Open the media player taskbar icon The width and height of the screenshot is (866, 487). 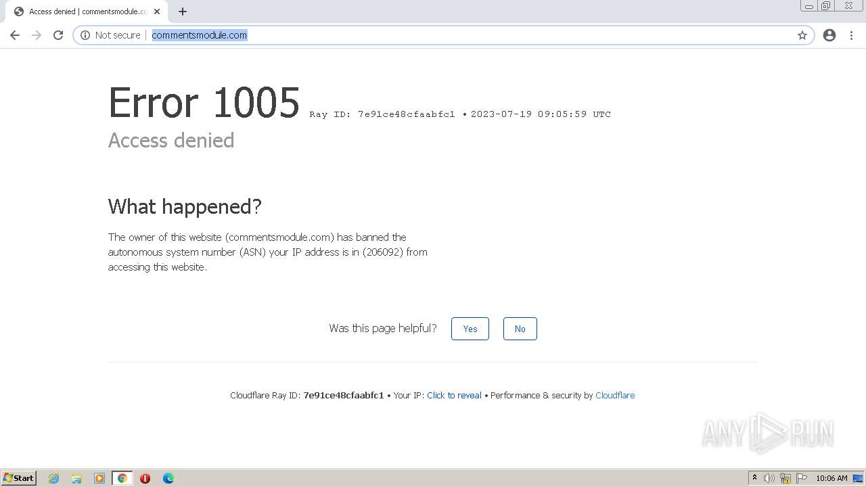[x=99, y=478]
